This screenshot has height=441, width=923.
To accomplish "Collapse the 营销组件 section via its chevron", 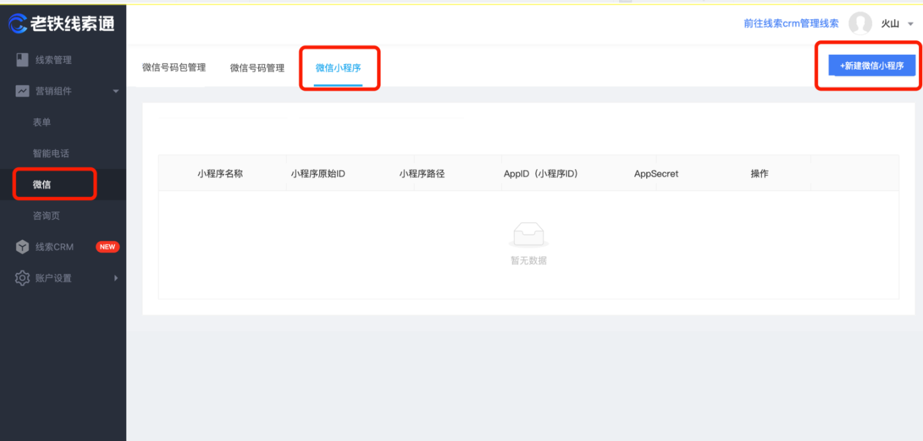I will tap(116, 91).
